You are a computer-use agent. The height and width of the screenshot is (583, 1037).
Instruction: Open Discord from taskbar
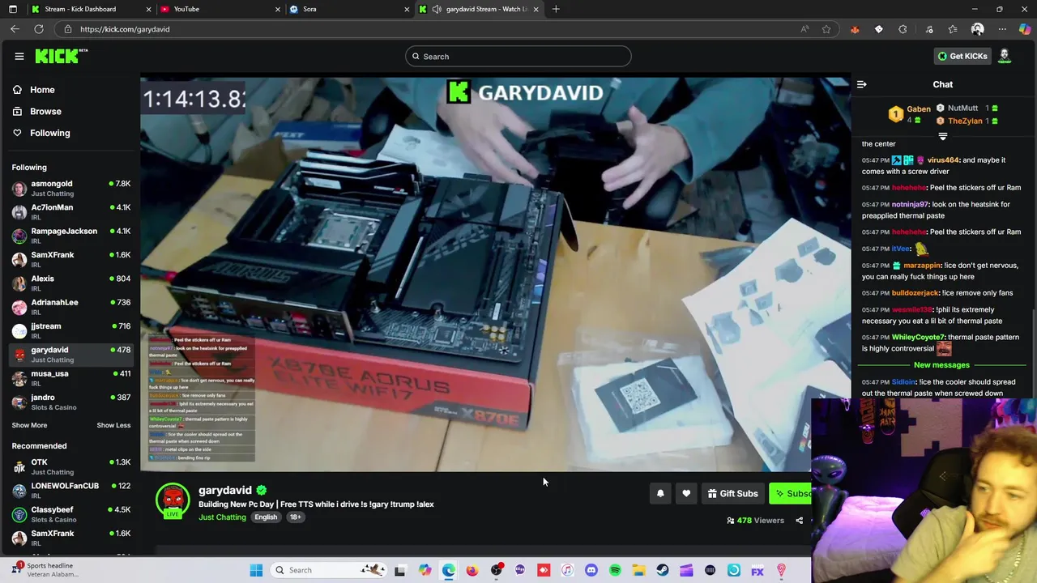591,570
